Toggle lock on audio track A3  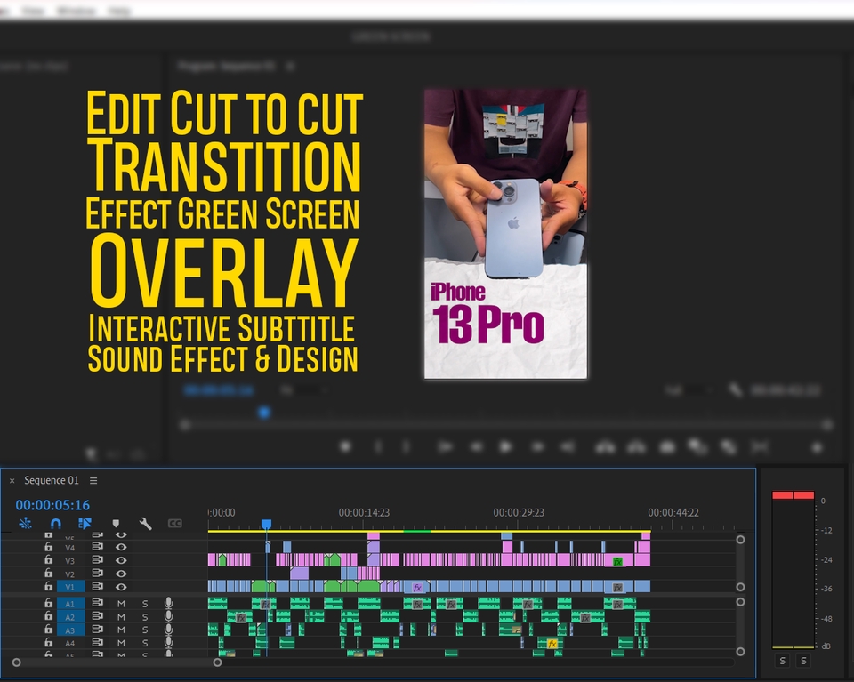[48, 630]
